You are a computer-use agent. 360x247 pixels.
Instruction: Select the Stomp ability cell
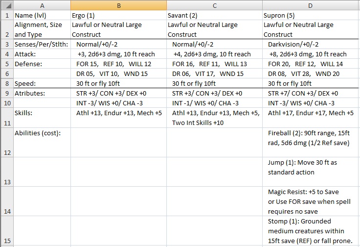310,231
